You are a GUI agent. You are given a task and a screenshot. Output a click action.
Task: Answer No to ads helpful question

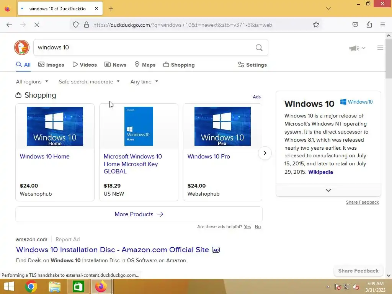point(258,227)
